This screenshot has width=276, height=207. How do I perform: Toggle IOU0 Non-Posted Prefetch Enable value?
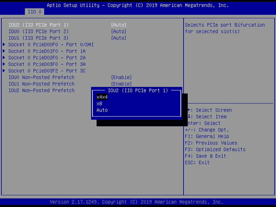(x=121, y=77)
